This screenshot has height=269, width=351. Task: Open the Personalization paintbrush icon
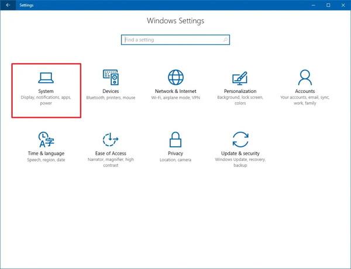point(240,78)
